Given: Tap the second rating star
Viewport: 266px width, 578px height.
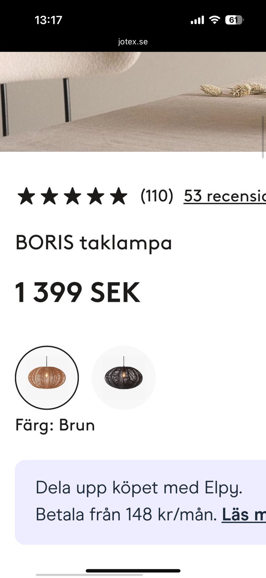Looking at the screenshot, I should pyautogui.click(x=49, y=196).
